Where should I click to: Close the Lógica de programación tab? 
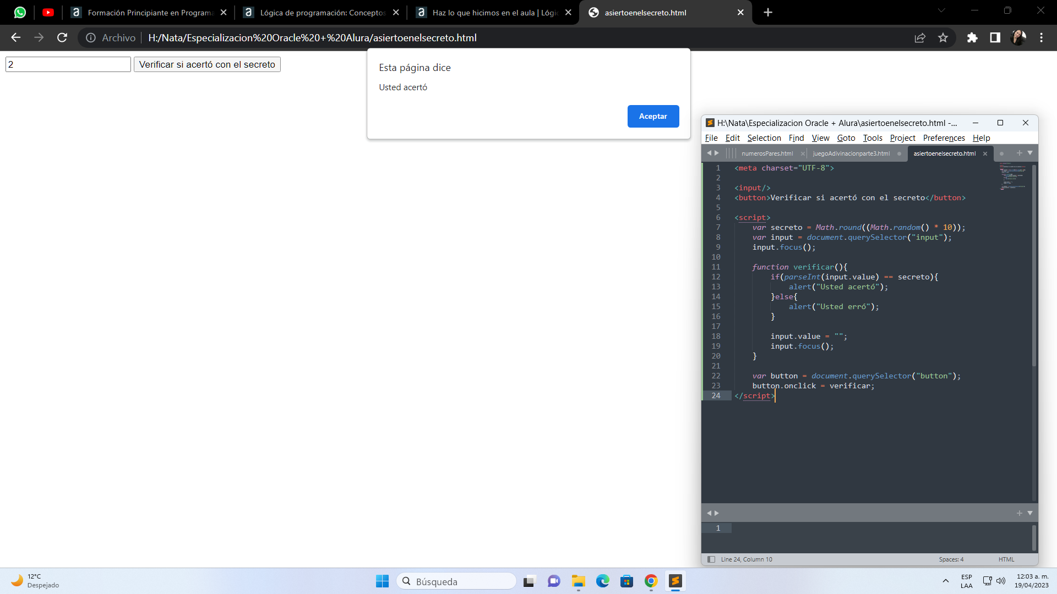click(396, 12)
